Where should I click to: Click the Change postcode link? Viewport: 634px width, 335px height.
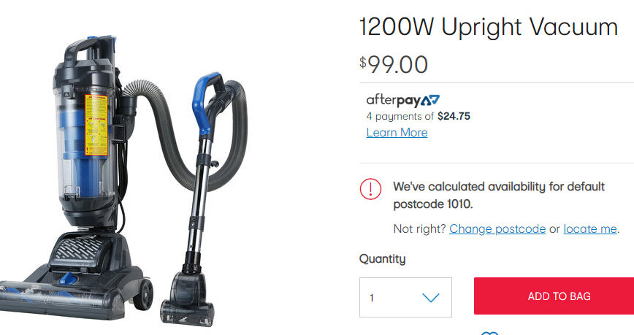click(497, 228)
